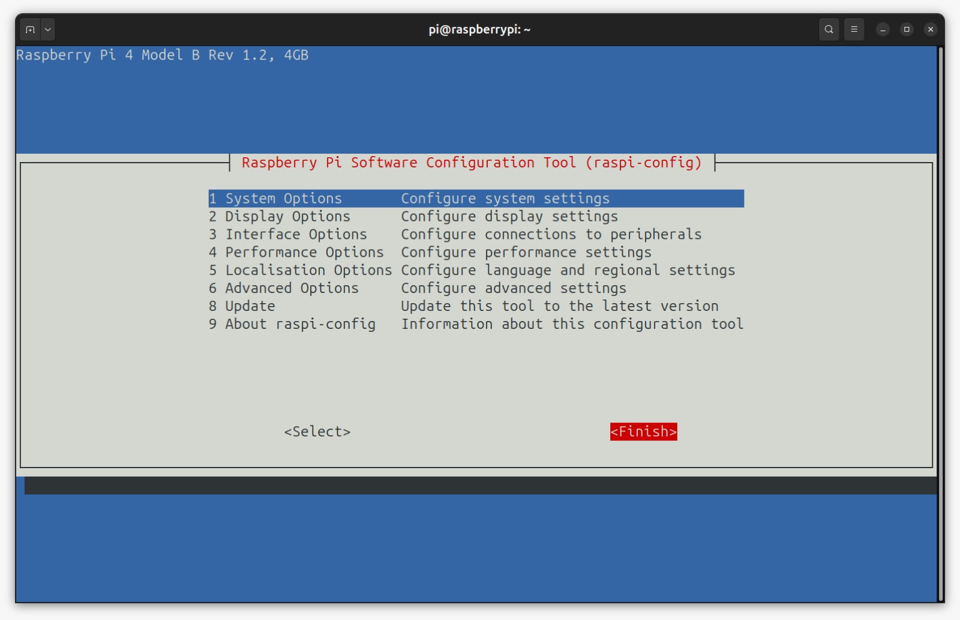Activate the <Select> button
The image size is (960, 620).
pyautogui.click(x=317, y=432)
